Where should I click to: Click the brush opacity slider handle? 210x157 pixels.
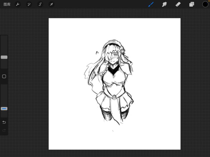[4, 108]
